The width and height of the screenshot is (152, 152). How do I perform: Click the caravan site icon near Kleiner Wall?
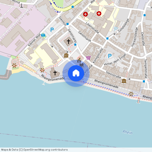[43, 35]
